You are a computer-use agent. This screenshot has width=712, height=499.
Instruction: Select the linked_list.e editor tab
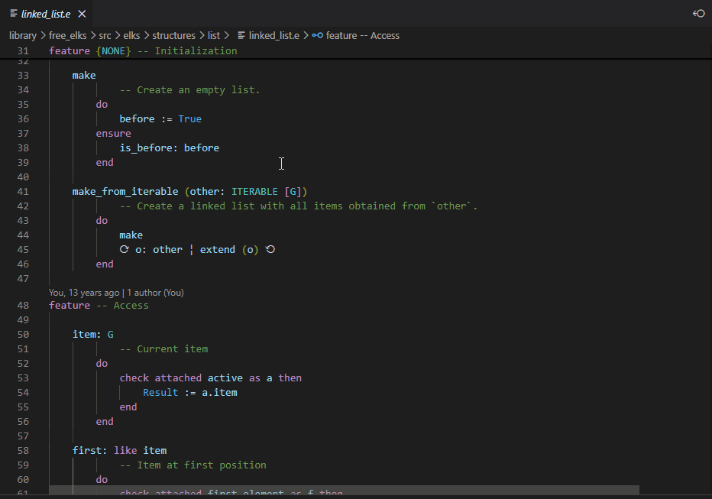point(46,12)
